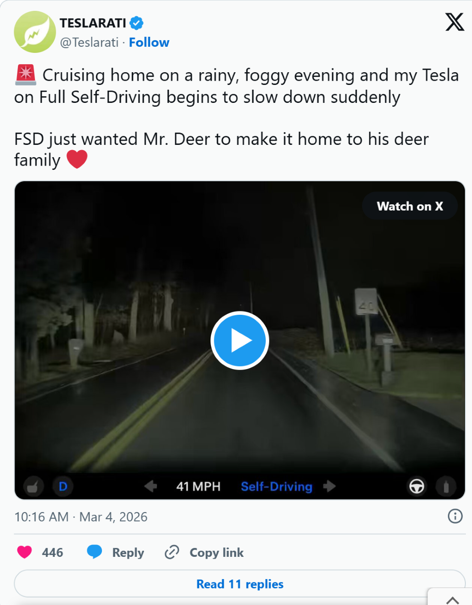Click the @Teslarati handle
This screenshot has width=472, height=605.
(89, 42)
